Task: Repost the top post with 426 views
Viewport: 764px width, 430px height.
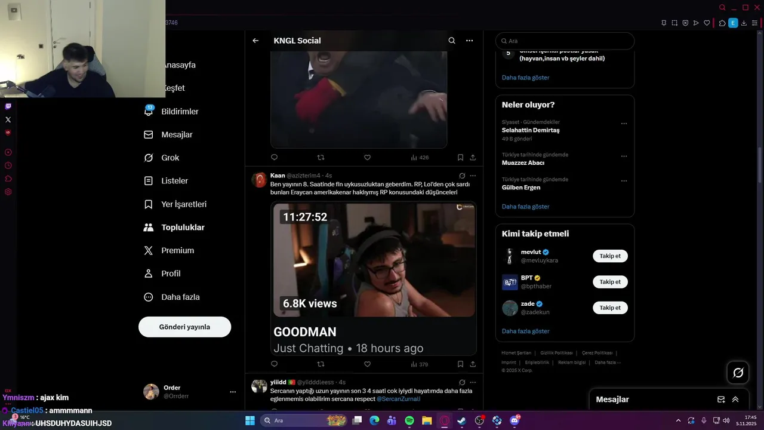Action: tap(321, 158)
